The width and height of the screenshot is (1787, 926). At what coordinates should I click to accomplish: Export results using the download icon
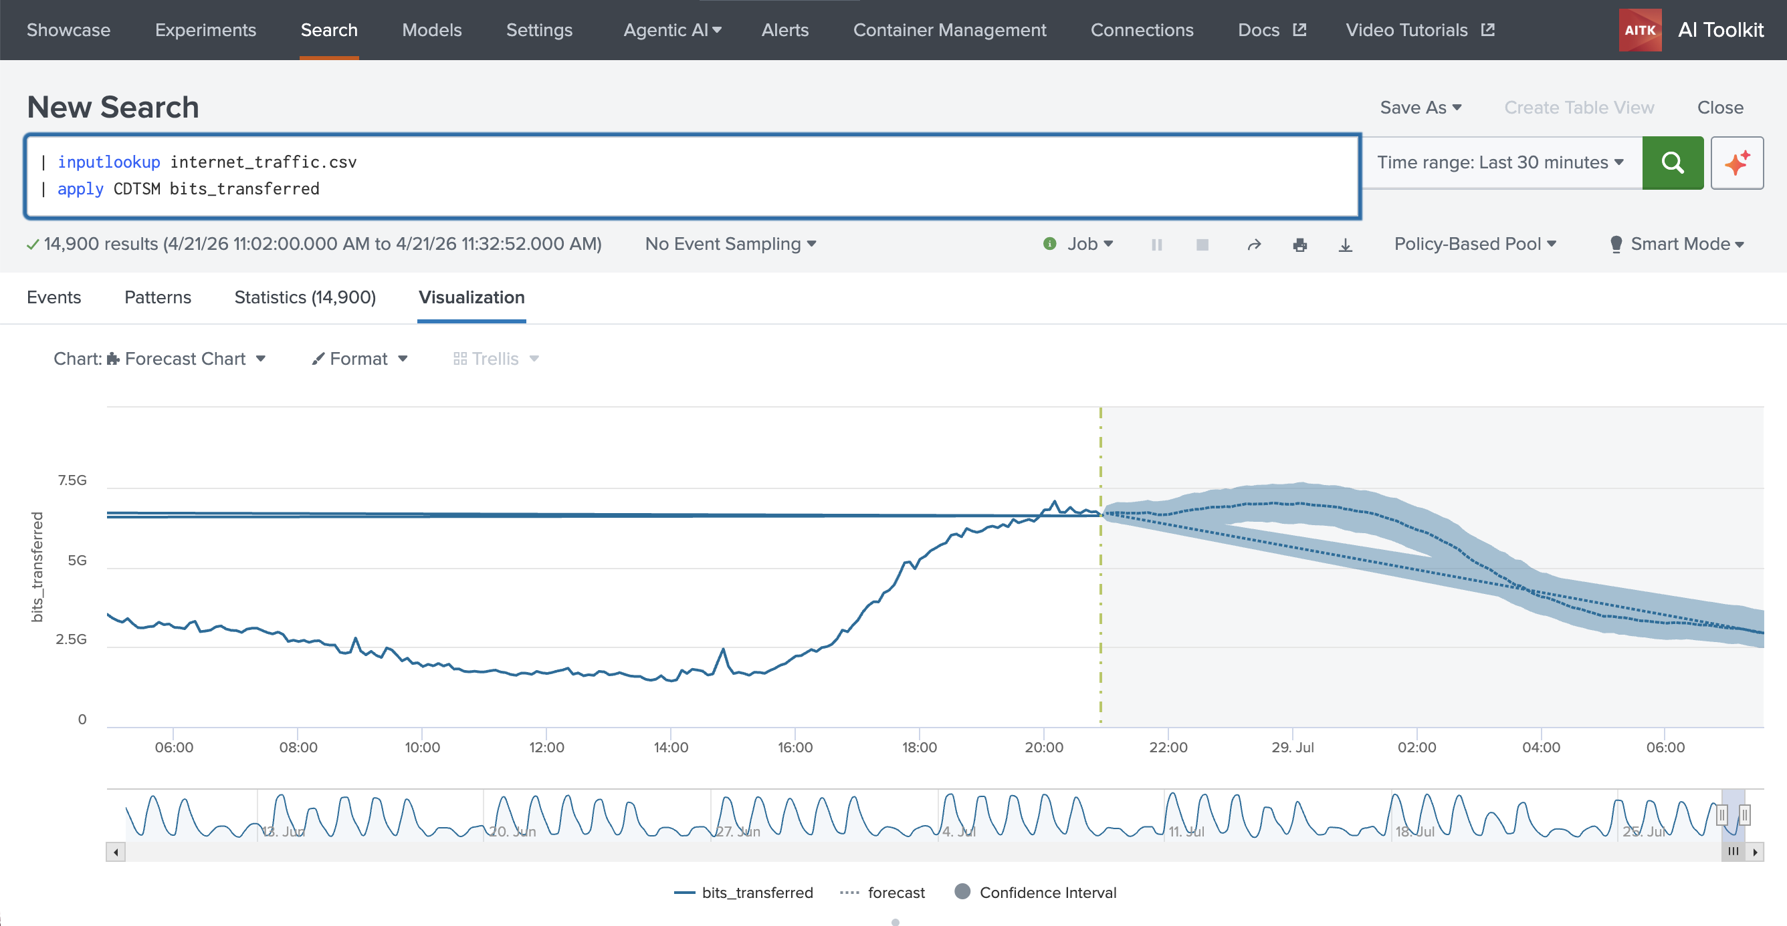[1345, 244]
